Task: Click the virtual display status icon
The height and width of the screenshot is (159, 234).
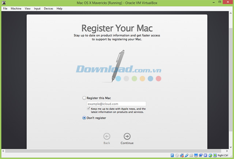Action: click(x=196, y=155)
